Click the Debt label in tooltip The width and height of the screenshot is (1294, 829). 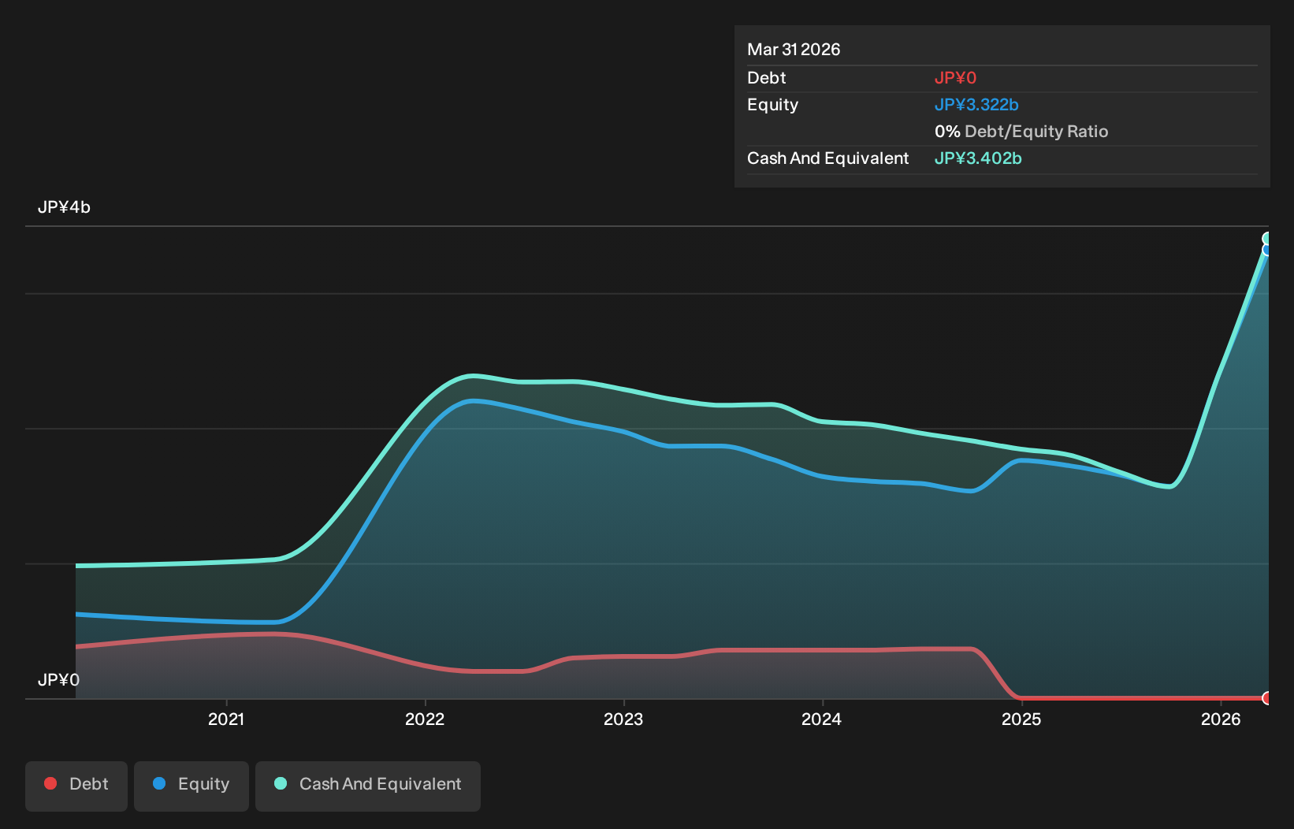(x=767, y=77)
